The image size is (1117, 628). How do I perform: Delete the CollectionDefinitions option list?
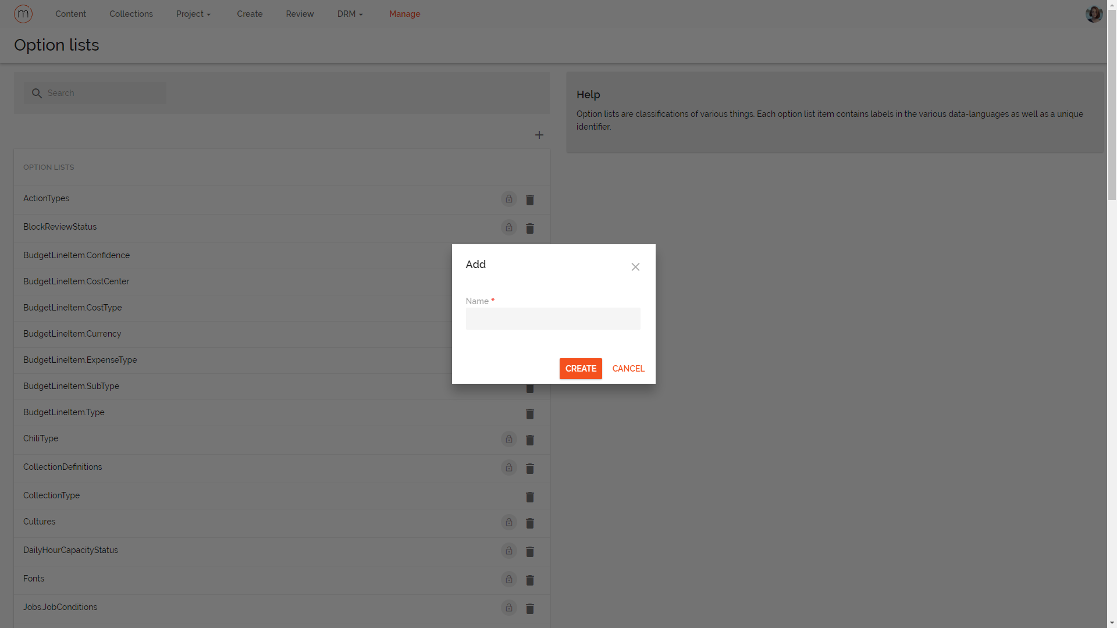[x=530, y=469]
